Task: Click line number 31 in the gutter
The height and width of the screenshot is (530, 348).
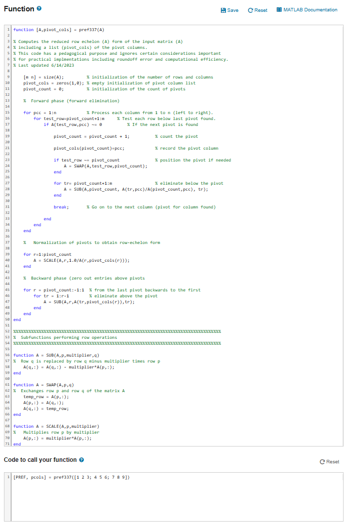Action: 7,206
